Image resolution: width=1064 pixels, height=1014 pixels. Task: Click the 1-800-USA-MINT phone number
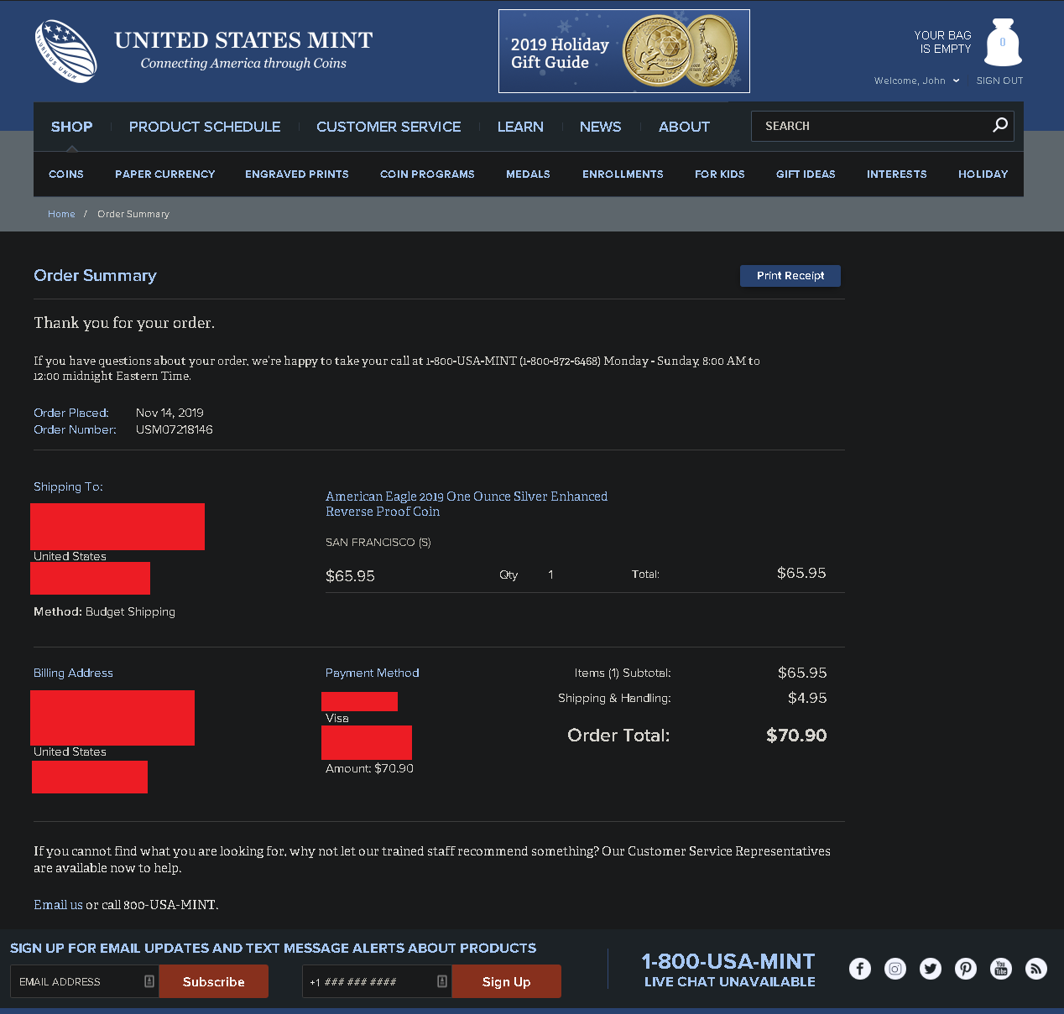pos(728,961)
